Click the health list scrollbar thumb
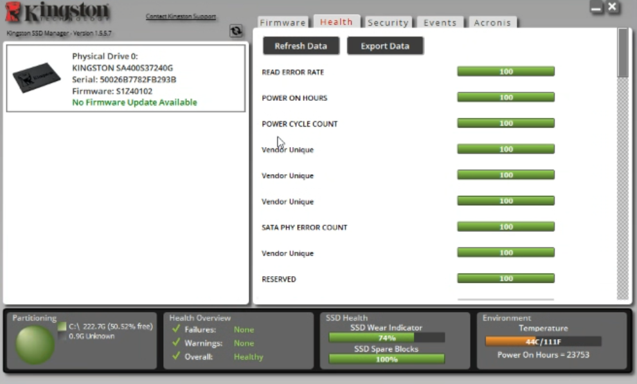This screenshot has width=637, height=384. point(622,53)
